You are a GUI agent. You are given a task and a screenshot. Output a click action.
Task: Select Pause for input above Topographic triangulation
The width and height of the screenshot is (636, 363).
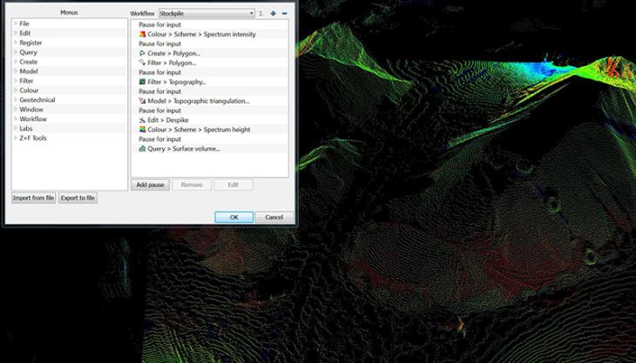click(x=159, y=91)
